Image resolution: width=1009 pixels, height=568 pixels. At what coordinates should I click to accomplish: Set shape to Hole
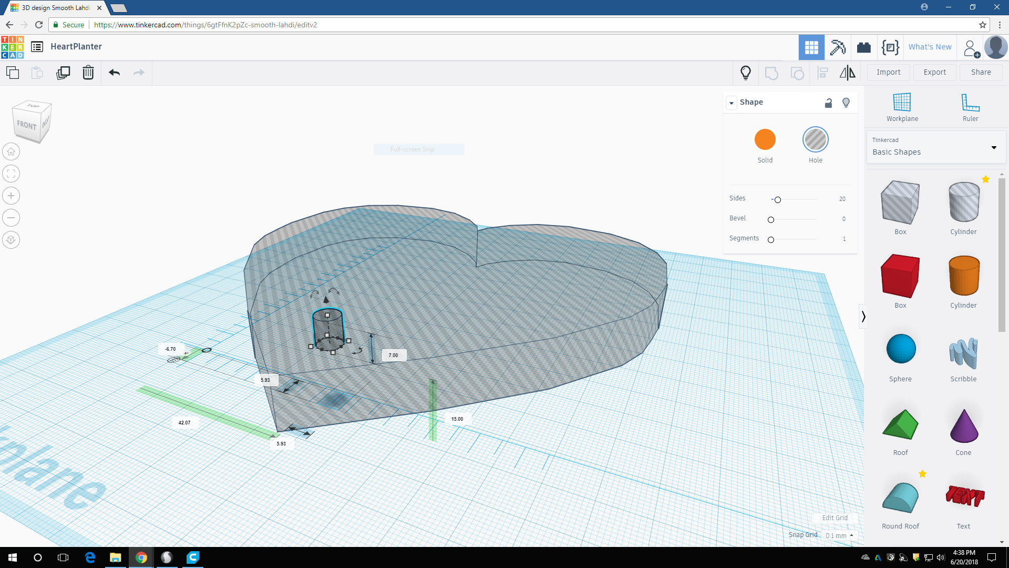click(816, 139)
